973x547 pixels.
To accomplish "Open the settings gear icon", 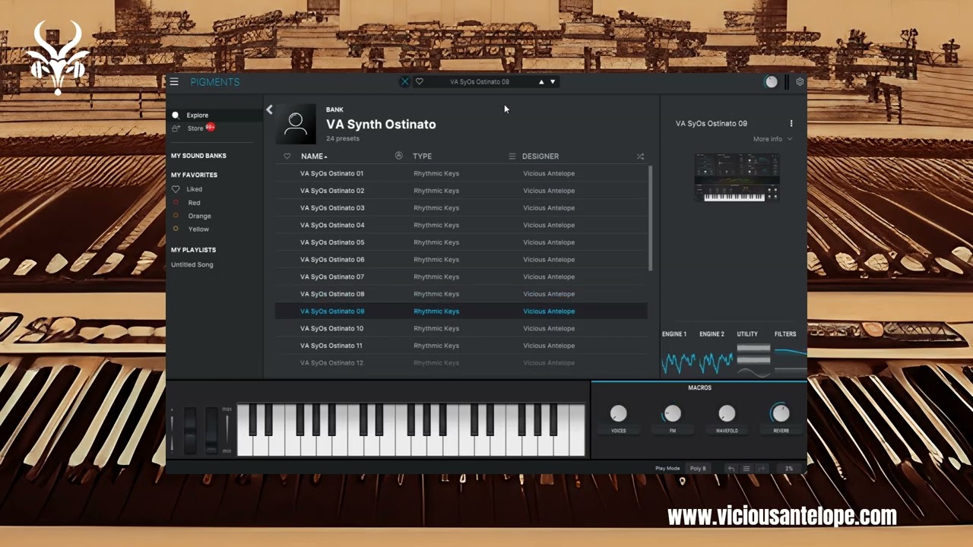I will pyautogui.click(x=800, y=82).
